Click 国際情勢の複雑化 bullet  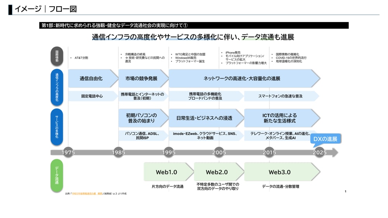pyautogui.click(x=287, y=54)
